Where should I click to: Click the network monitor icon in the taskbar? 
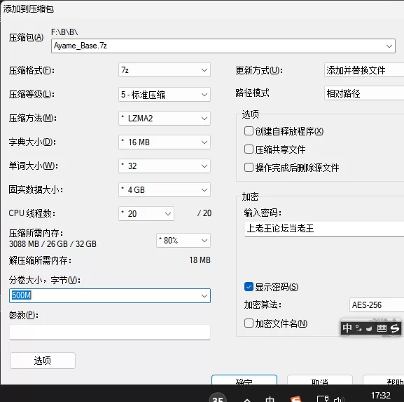click(322, 399)
